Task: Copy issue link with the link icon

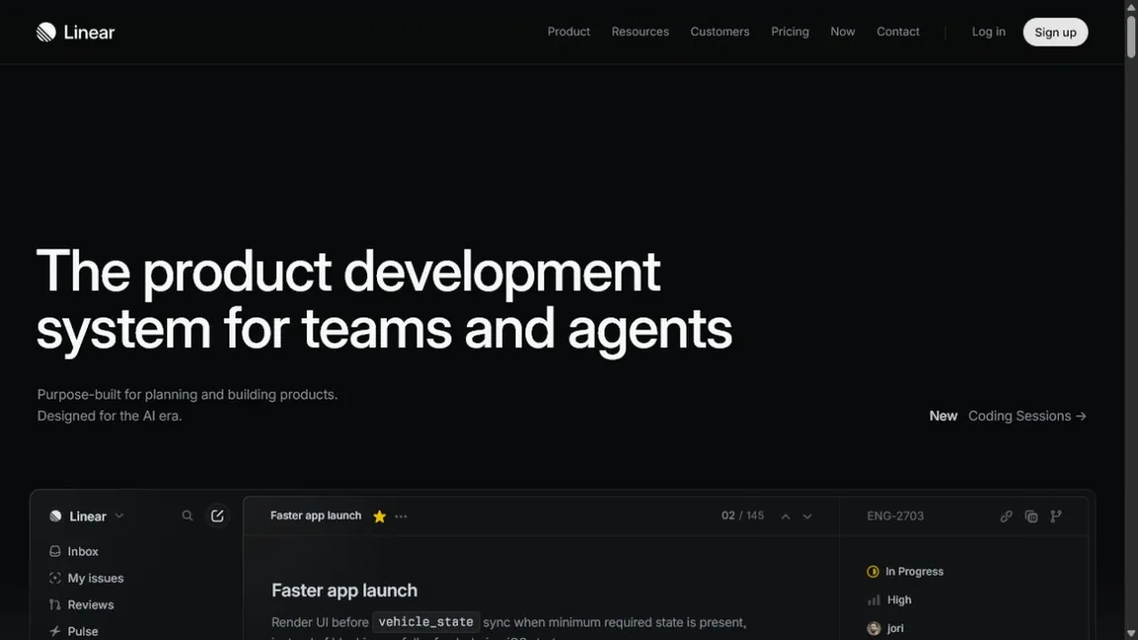Action: coord(1006,516)
